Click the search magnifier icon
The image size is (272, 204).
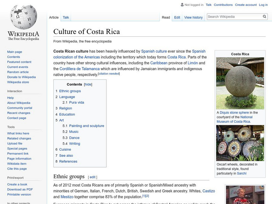coord(265,17)
